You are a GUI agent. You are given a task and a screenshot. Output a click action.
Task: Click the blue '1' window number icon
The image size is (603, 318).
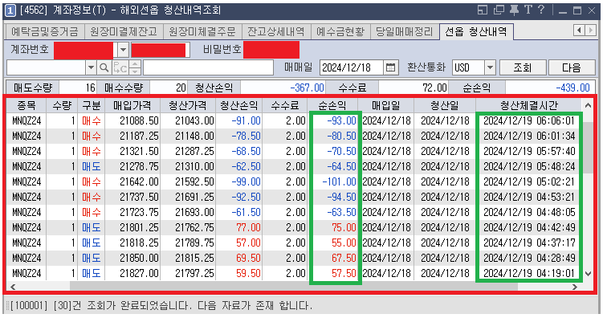coord(10,10)
